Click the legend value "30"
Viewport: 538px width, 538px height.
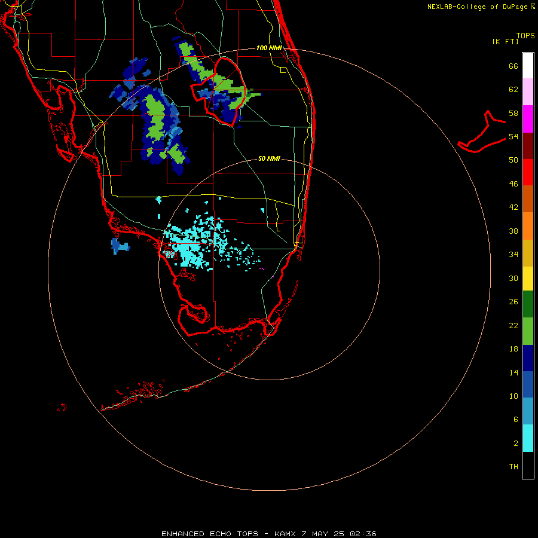point(513,278)
